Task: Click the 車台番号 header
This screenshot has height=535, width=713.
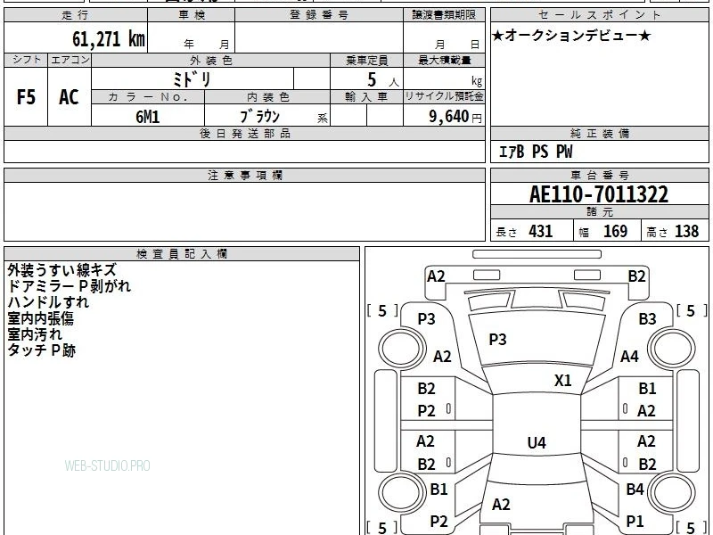Action: 599,175
